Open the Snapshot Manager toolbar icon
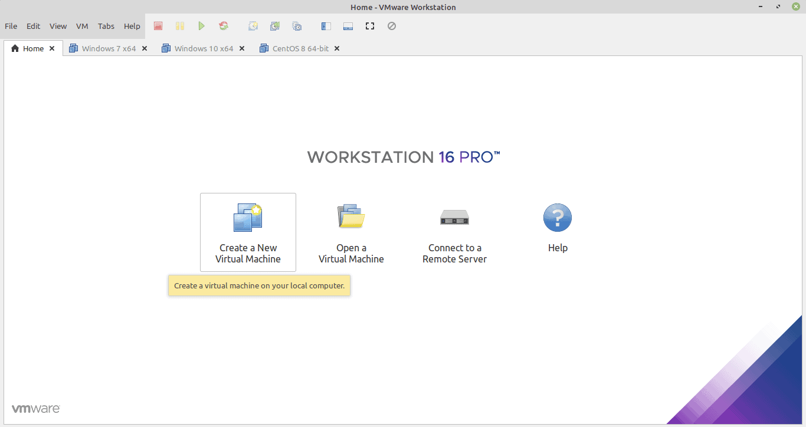Viewport: 806px width, 427px height. [297, 26]
